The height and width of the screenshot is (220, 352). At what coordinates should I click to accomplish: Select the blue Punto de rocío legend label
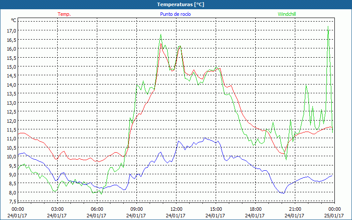click(176, 14)
